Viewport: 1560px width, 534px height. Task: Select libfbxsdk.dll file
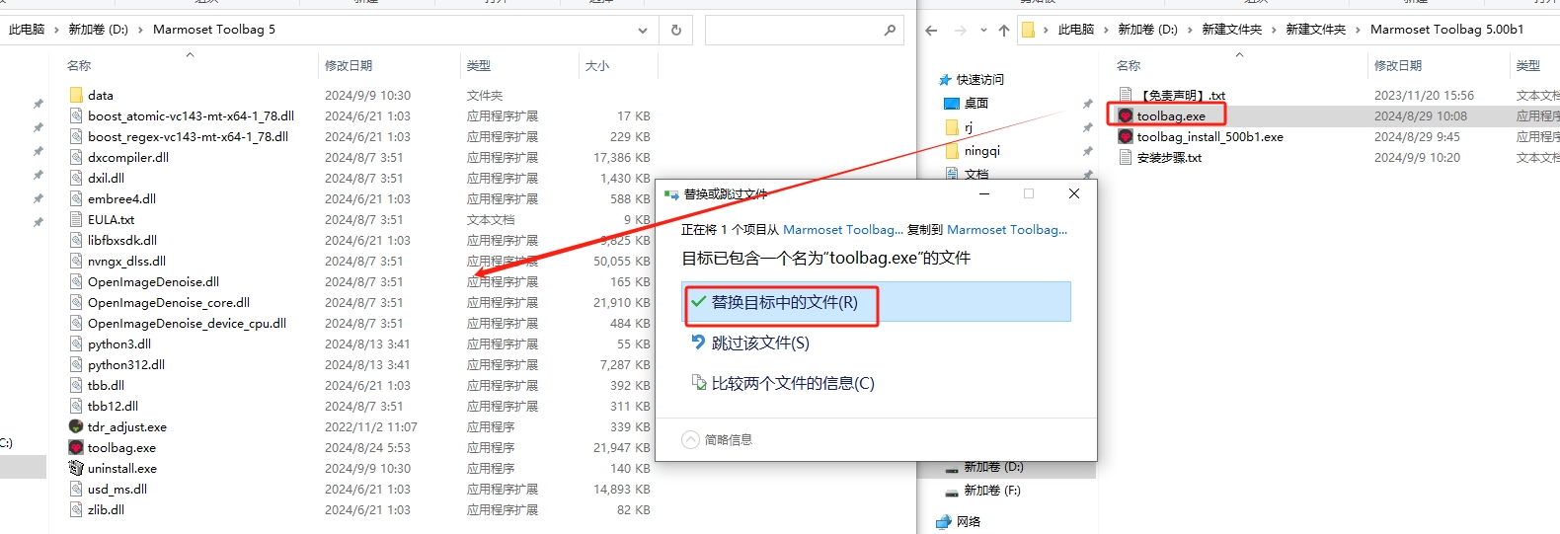(122, 240)
